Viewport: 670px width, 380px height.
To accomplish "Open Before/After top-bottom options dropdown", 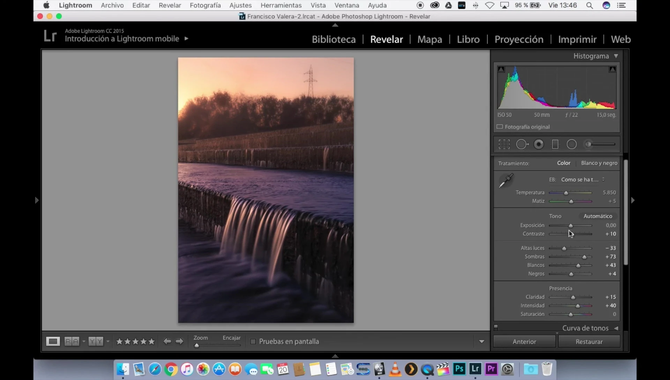I will pos(108,341).
